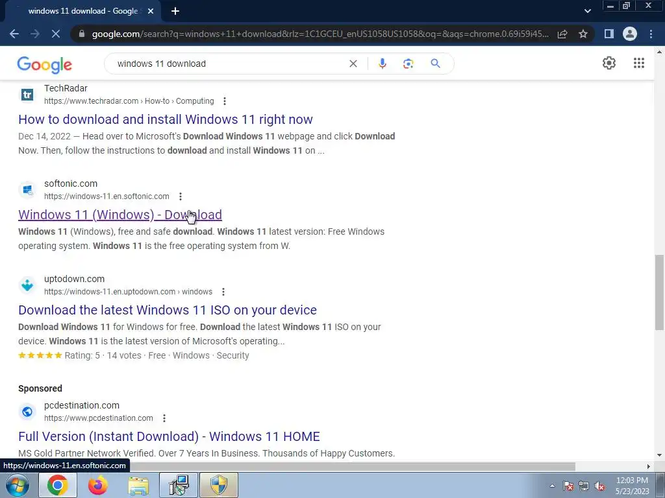This screenshot has width=665, height=498.
Task: Click the 'https://windows-11.en.uptodown.com › windows' breadcrumb
Action: coord(128,292)
